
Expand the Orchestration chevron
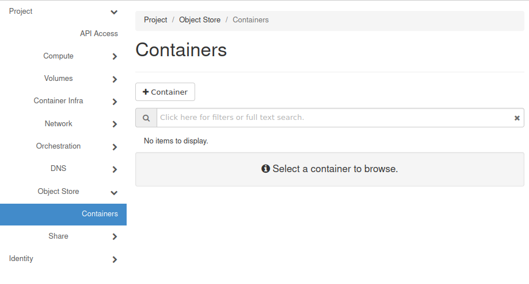tap(115, 147)
